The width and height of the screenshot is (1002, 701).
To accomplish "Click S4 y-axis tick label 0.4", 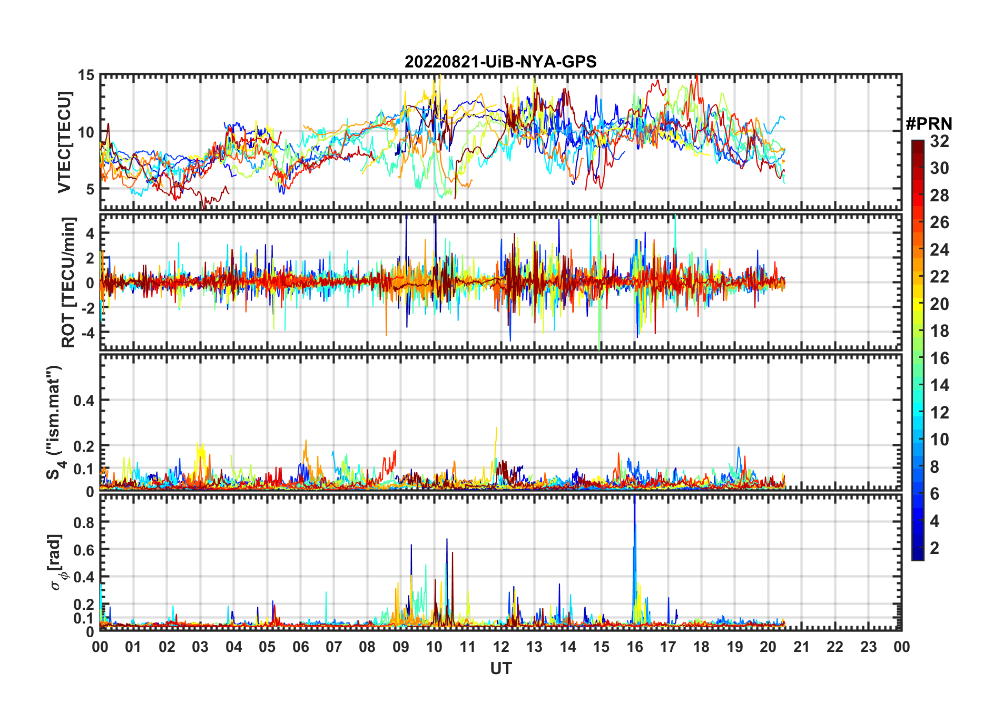I will pos(84,401).
